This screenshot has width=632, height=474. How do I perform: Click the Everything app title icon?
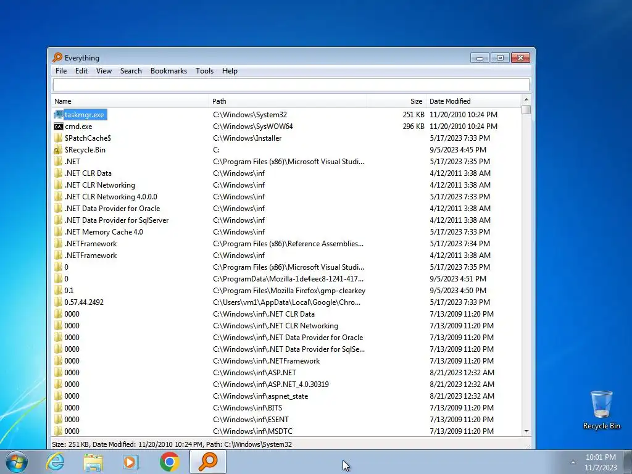coord(57,57)
